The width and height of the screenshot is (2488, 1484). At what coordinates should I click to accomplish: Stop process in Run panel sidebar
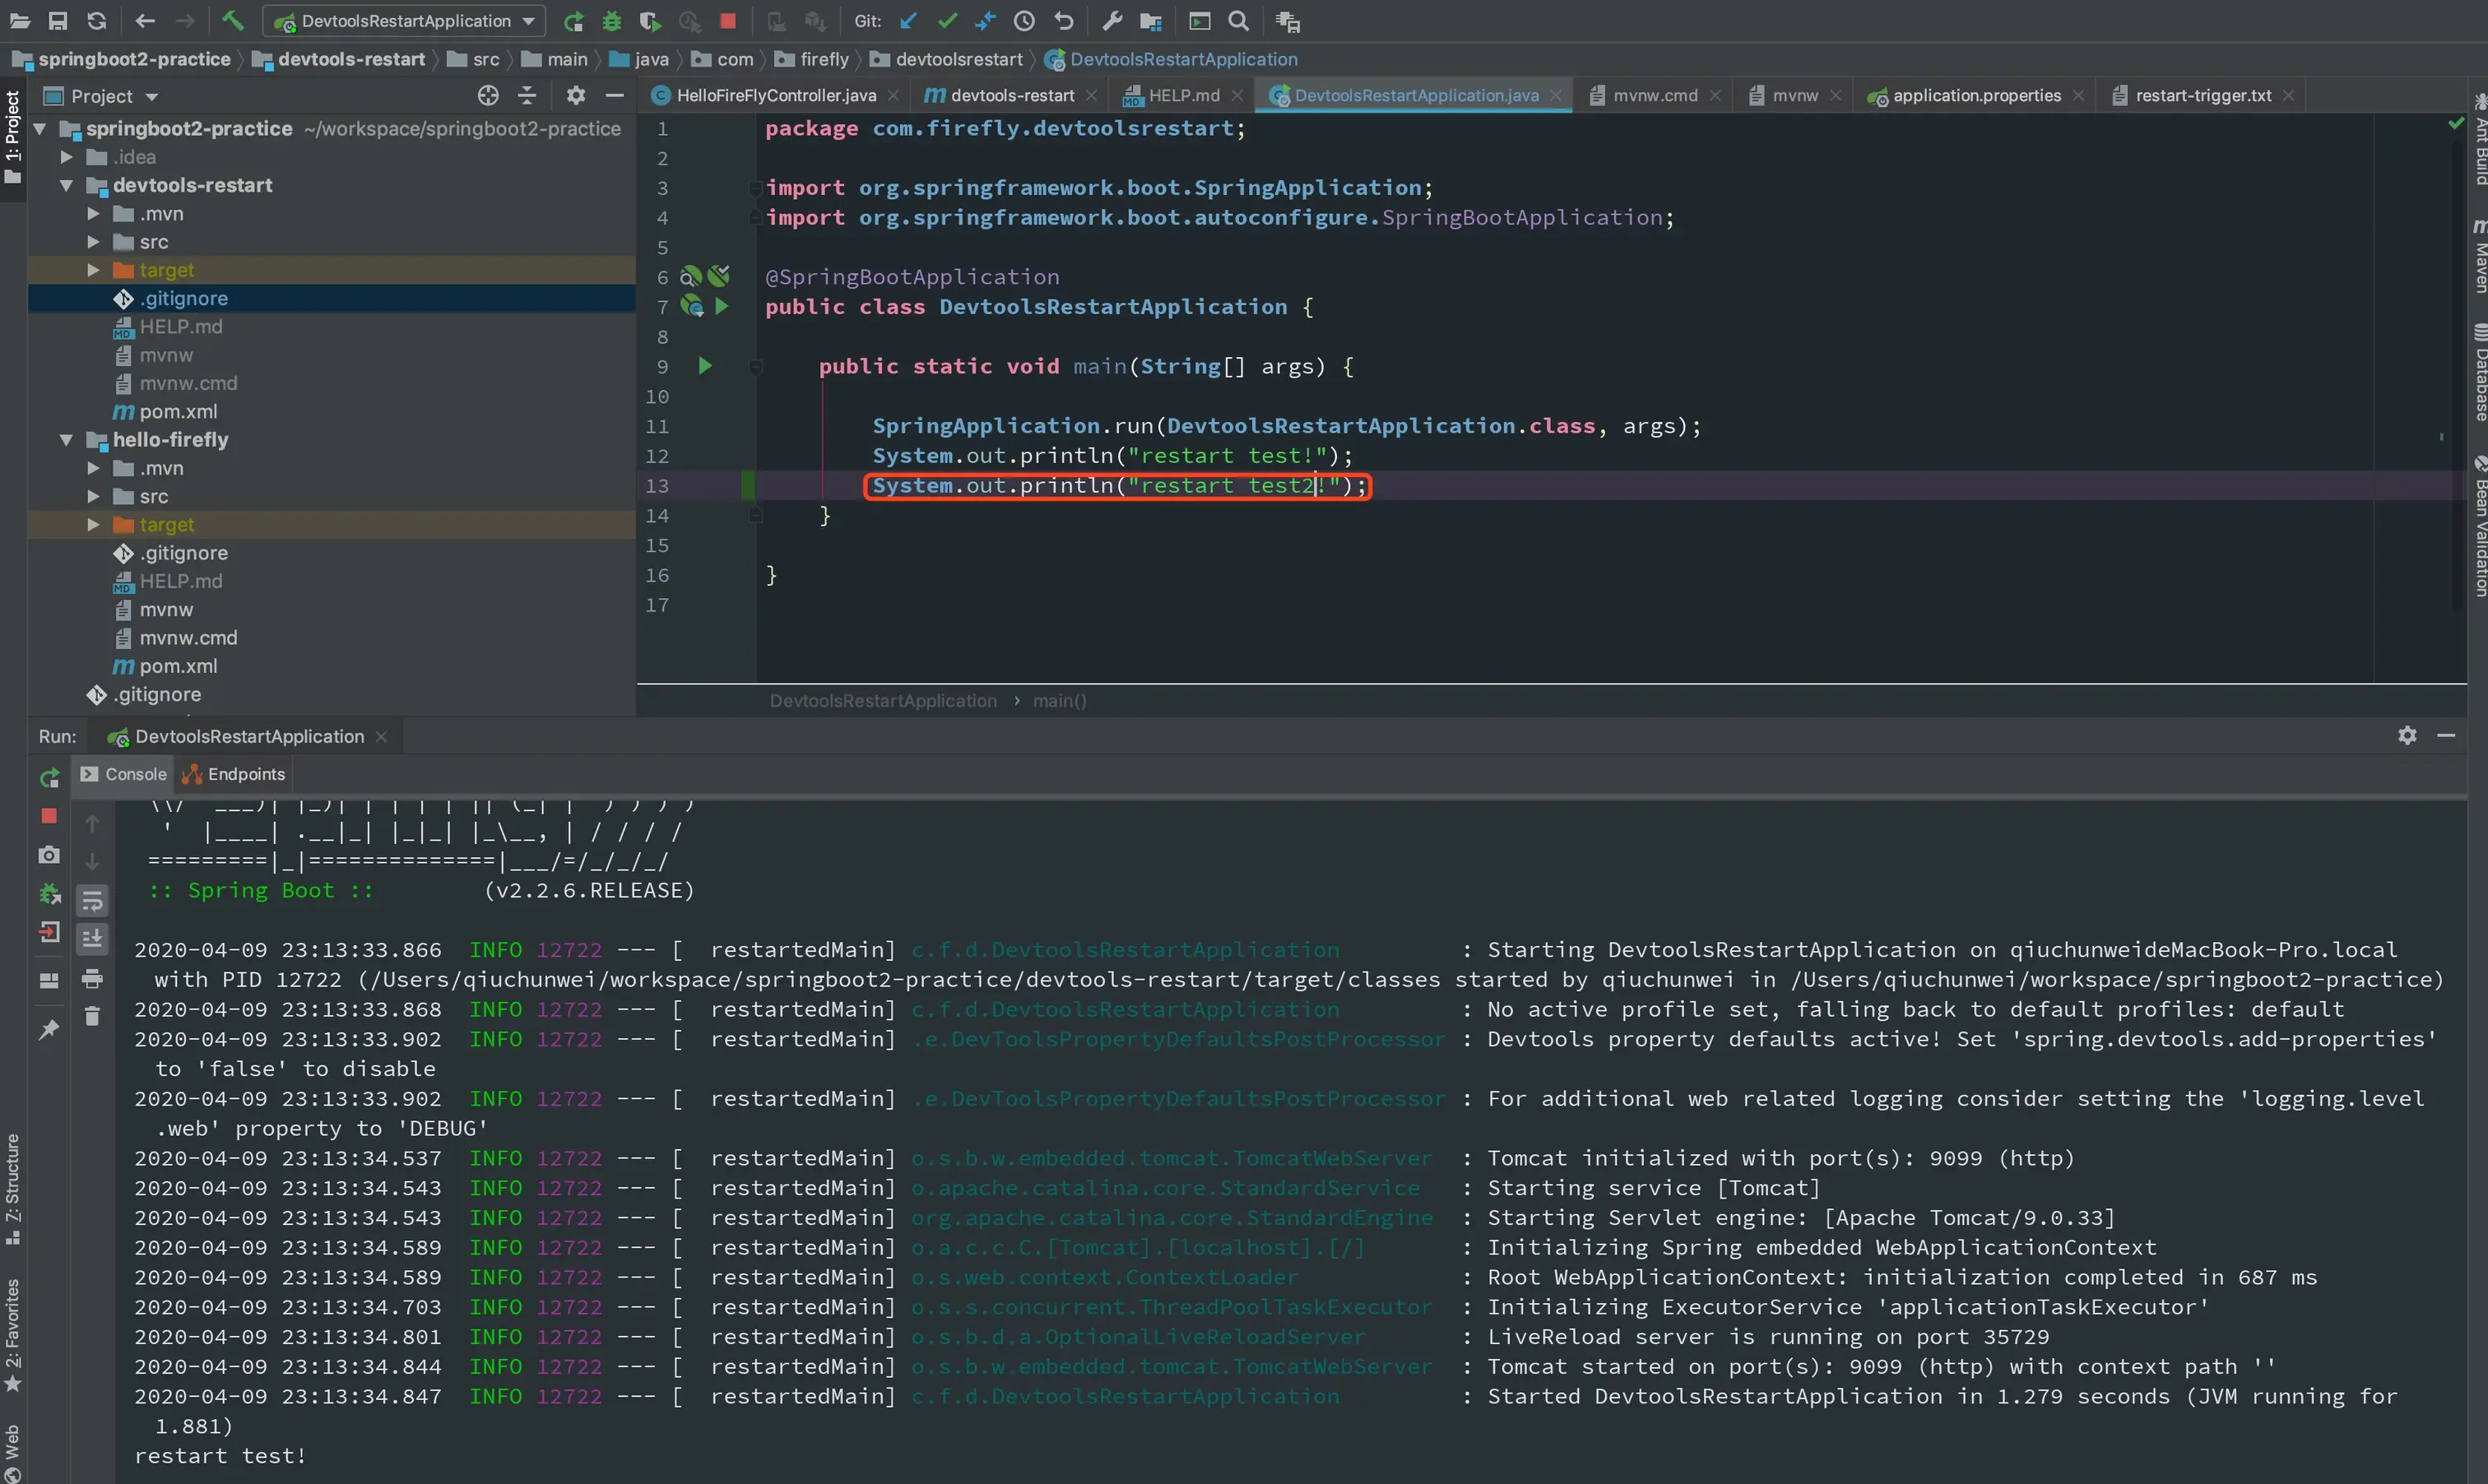(49, 816)
